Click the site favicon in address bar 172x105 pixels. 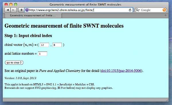click(27, 10)
